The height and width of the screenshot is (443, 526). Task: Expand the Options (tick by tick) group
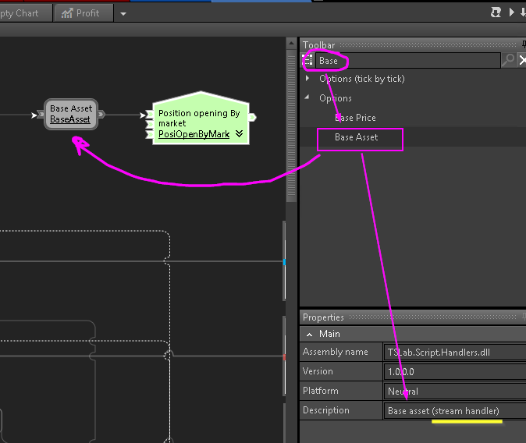coord(308,79)
